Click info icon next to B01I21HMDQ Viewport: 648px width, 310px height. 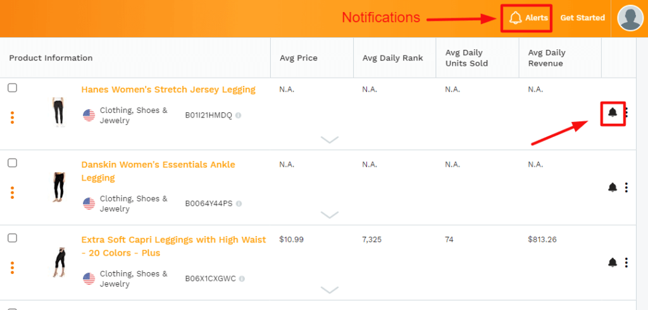point(239,116)
